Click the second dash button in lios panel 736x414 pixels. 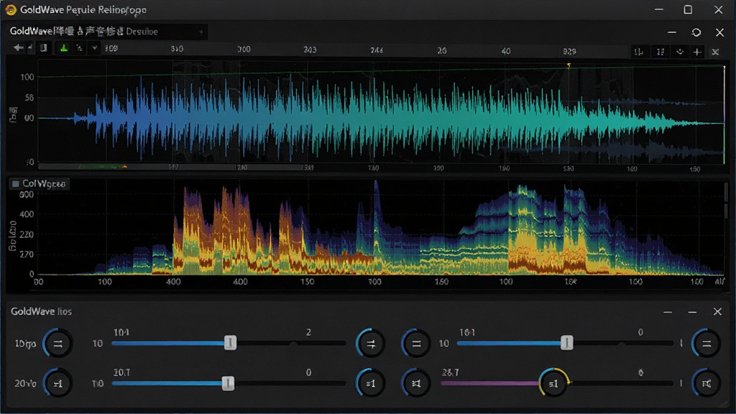(692, 312)
